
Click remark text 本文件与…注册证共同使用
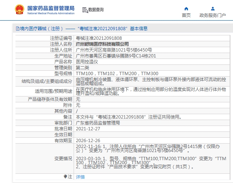pyautogui.click(x=129, y=117)
